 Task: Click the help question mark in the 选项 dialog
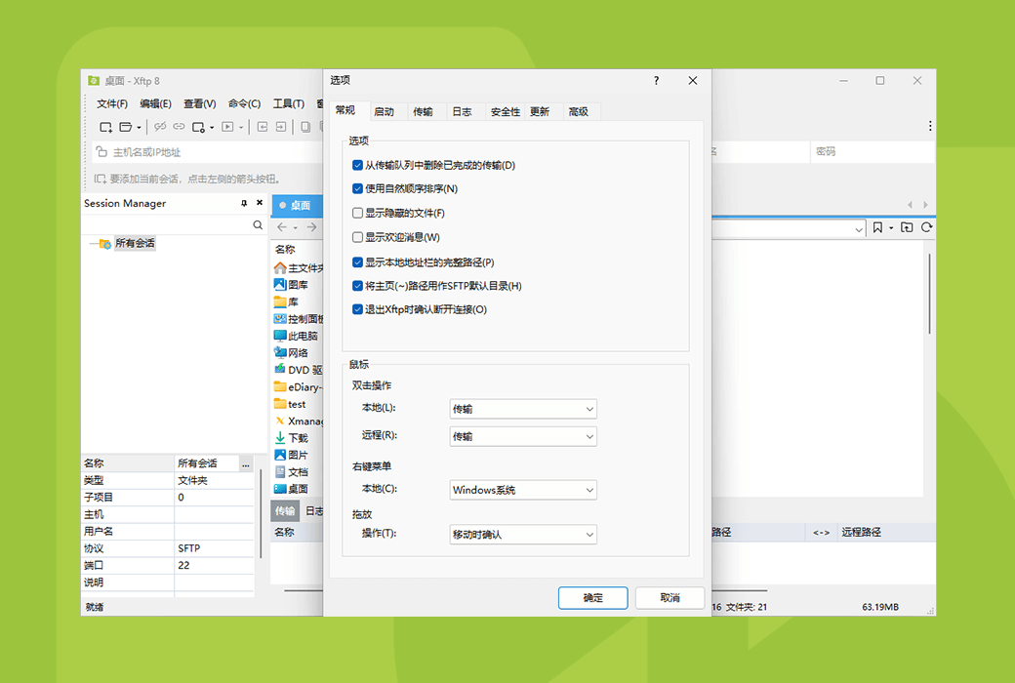(x=657, y=81)
